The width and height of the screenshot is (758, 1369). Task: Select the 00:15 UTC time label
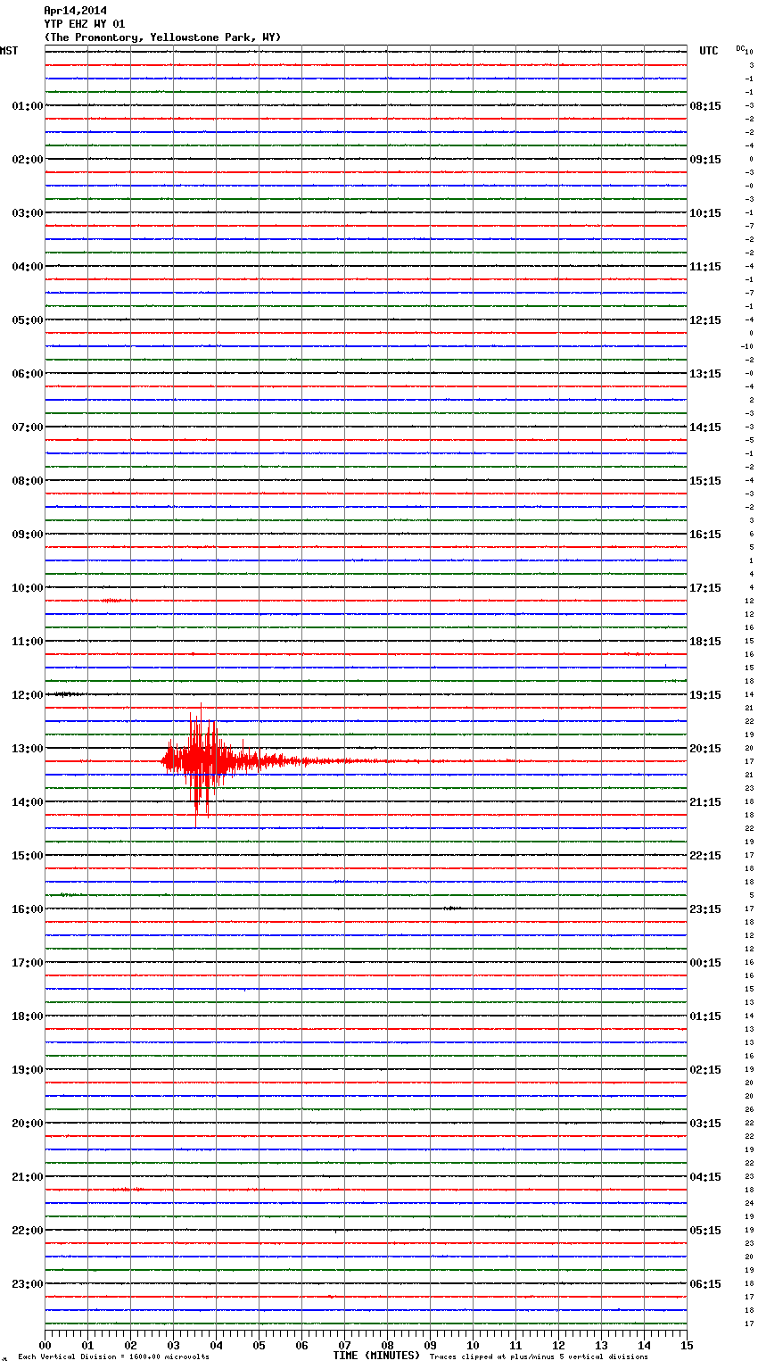point(705,962)
